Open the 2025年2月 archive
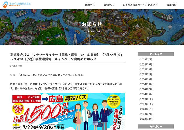Viewport: 184px width, 130px height. (x=146, y=74)
